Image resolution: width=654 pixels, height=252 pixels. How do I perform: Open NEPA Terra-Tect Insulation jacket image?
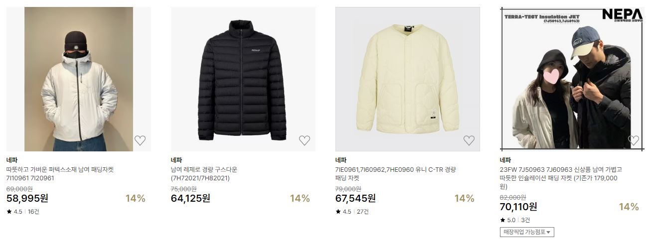pos(572,78)
